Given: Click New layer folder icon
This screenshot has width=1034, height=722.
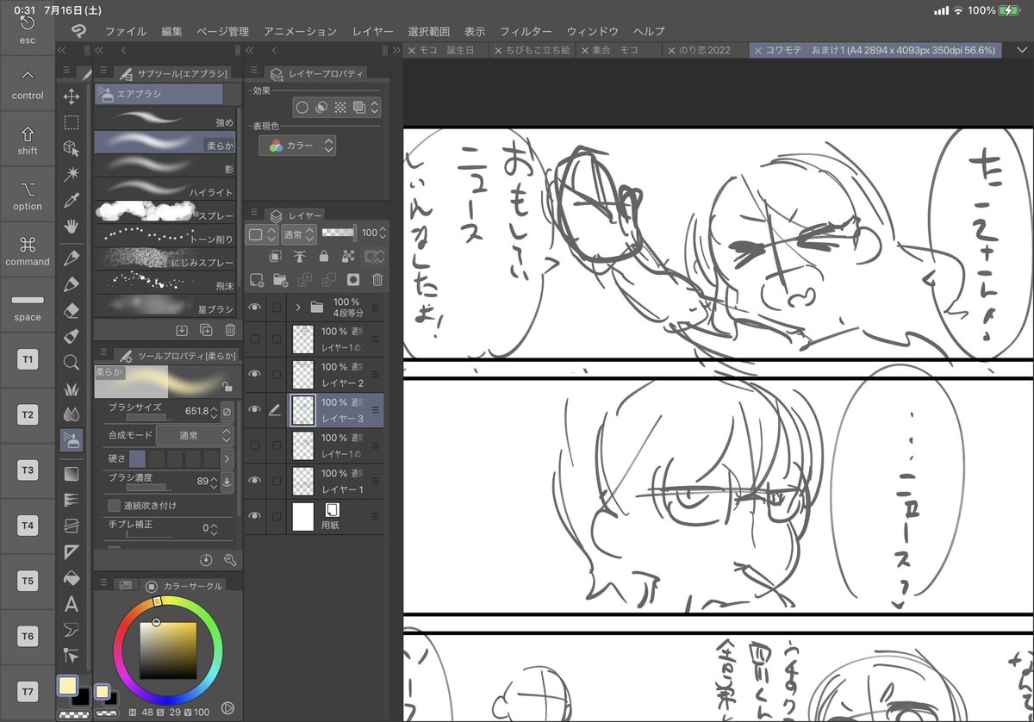Looking at the screenshot, I should (280, 279).
